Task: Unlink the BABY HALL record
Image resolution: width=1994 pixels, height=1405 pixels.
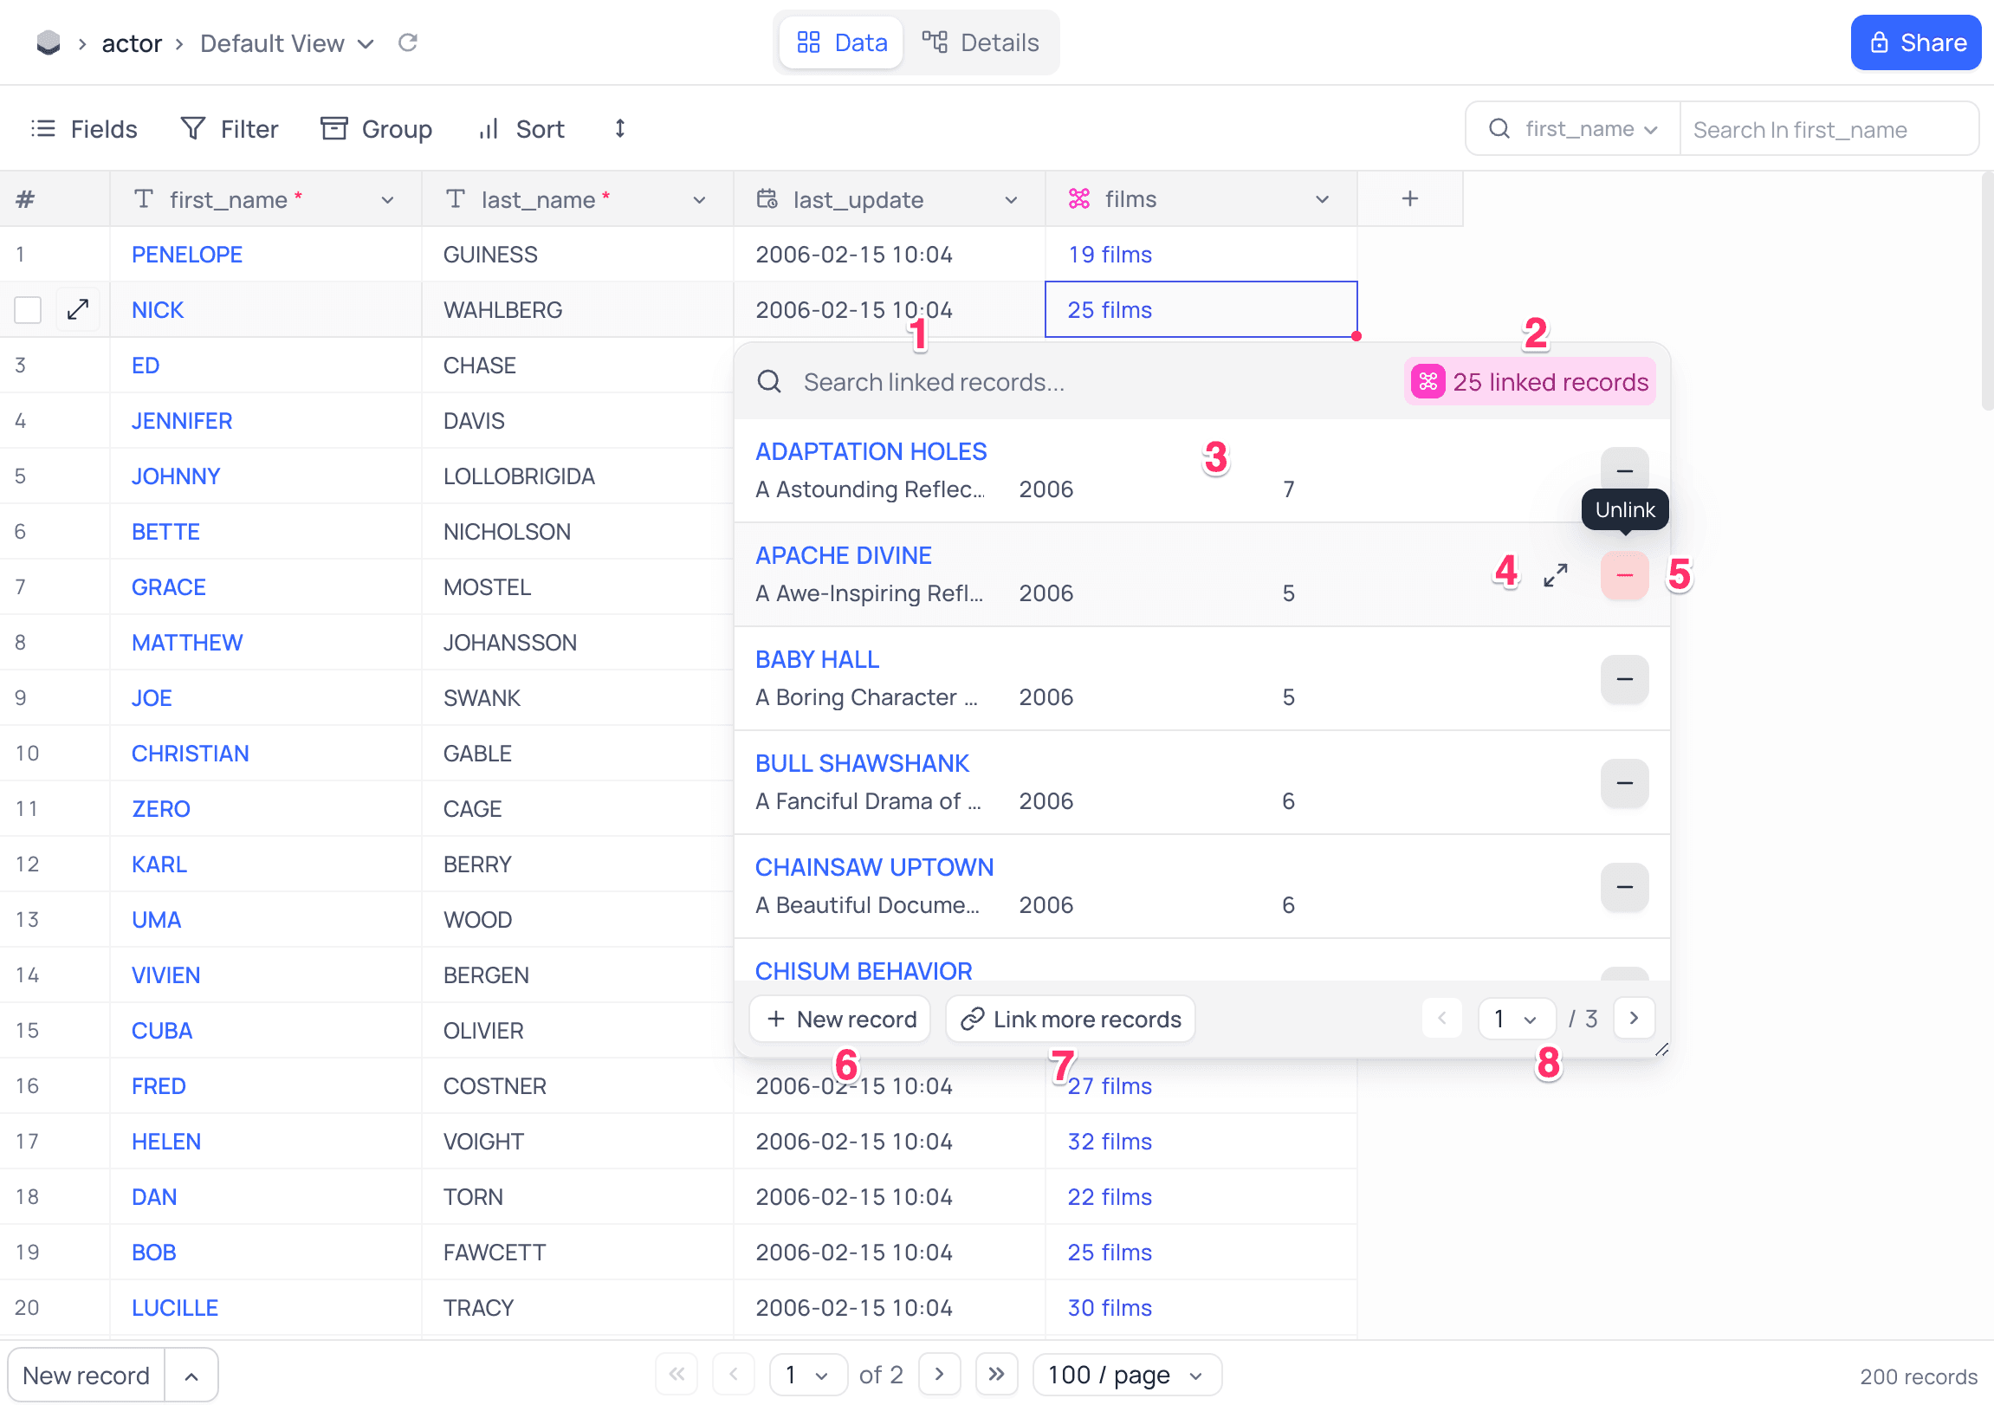Action: pos(1624,679)
